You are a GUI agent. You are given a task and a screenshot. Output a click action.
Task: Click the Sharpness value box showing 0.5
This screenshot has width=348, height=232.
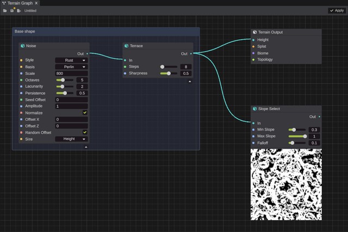[x=186, y=74]
